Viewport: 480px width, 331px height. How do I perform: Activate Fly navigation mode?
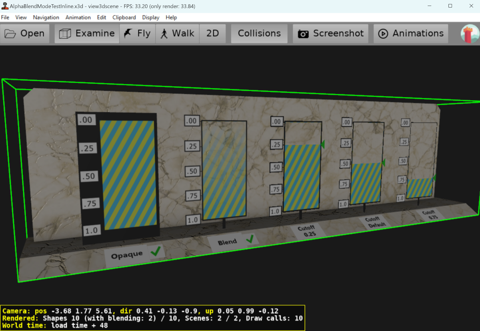137,34
